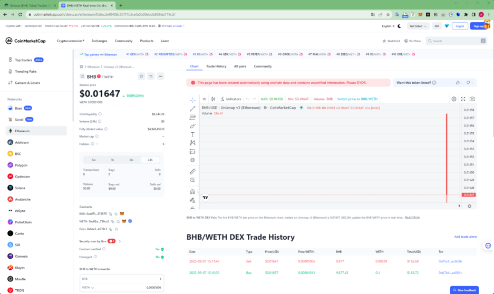Select the Fibonacci lines chart tool
Viewport: 494px width, 294px height.
[x=192, y=117]
